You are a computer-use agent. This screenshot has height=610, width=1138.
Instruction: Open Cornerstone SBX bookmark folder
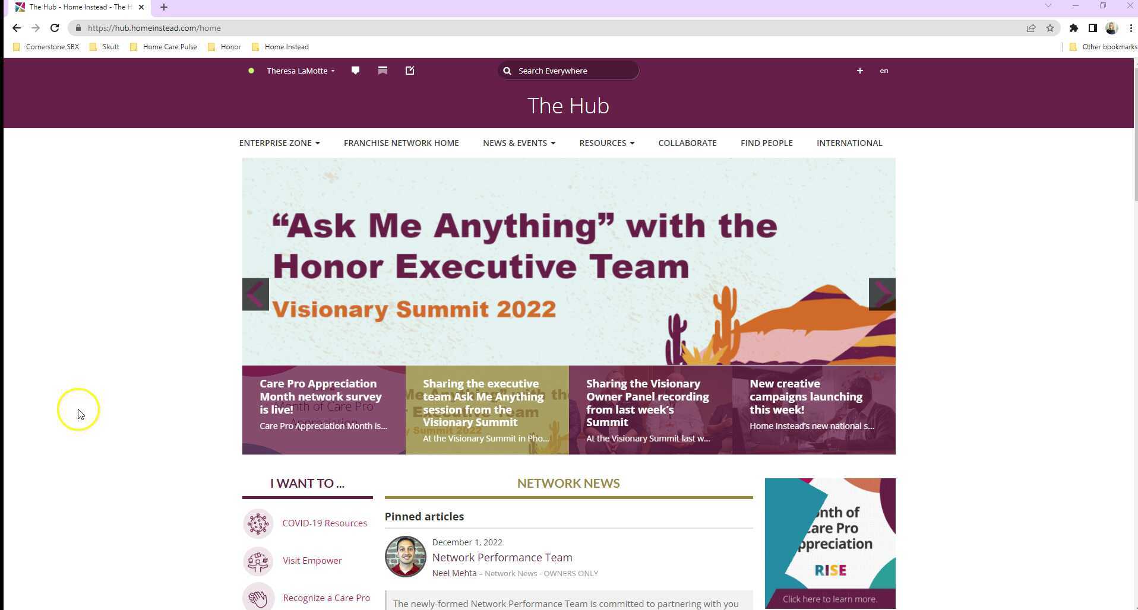click(x=46, y=47)
